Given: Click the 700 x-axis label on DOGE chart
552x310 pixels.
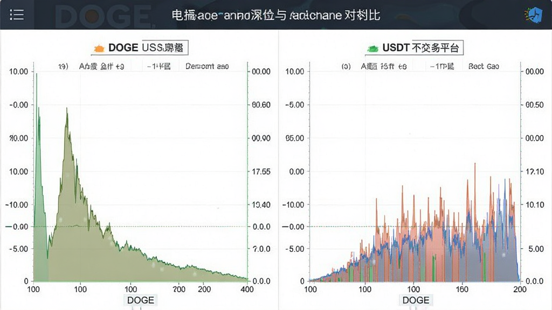Looking at the screenshot, I should click(179, 289).
